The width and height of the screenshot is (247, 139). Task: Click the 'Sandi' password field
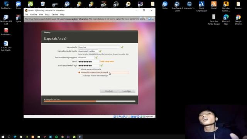click(x=88, y=61)
